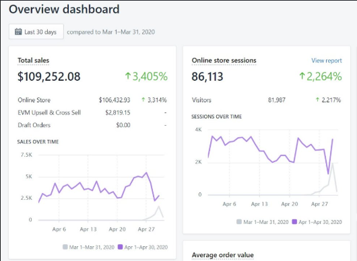Click the 2,264% sessions increase figure
Image resolution: width=357 pixels, height=261 pixels.
[x=324, y=77]
